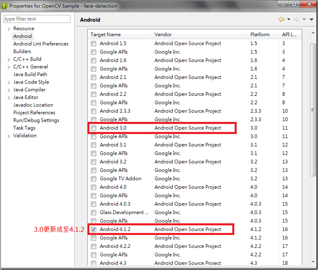Expand the Java Compiler tree node
318x270 pixels.
pos(9,90)
